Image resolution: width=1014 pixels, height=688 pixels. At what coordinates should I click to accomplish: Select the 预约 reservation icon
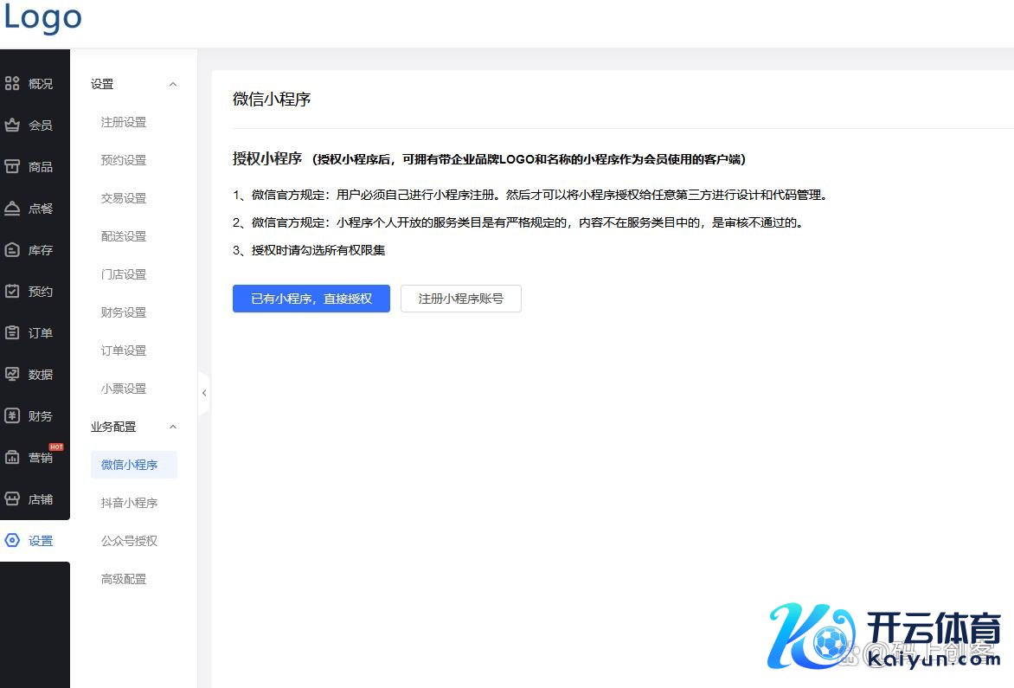(x=12, y=292)
